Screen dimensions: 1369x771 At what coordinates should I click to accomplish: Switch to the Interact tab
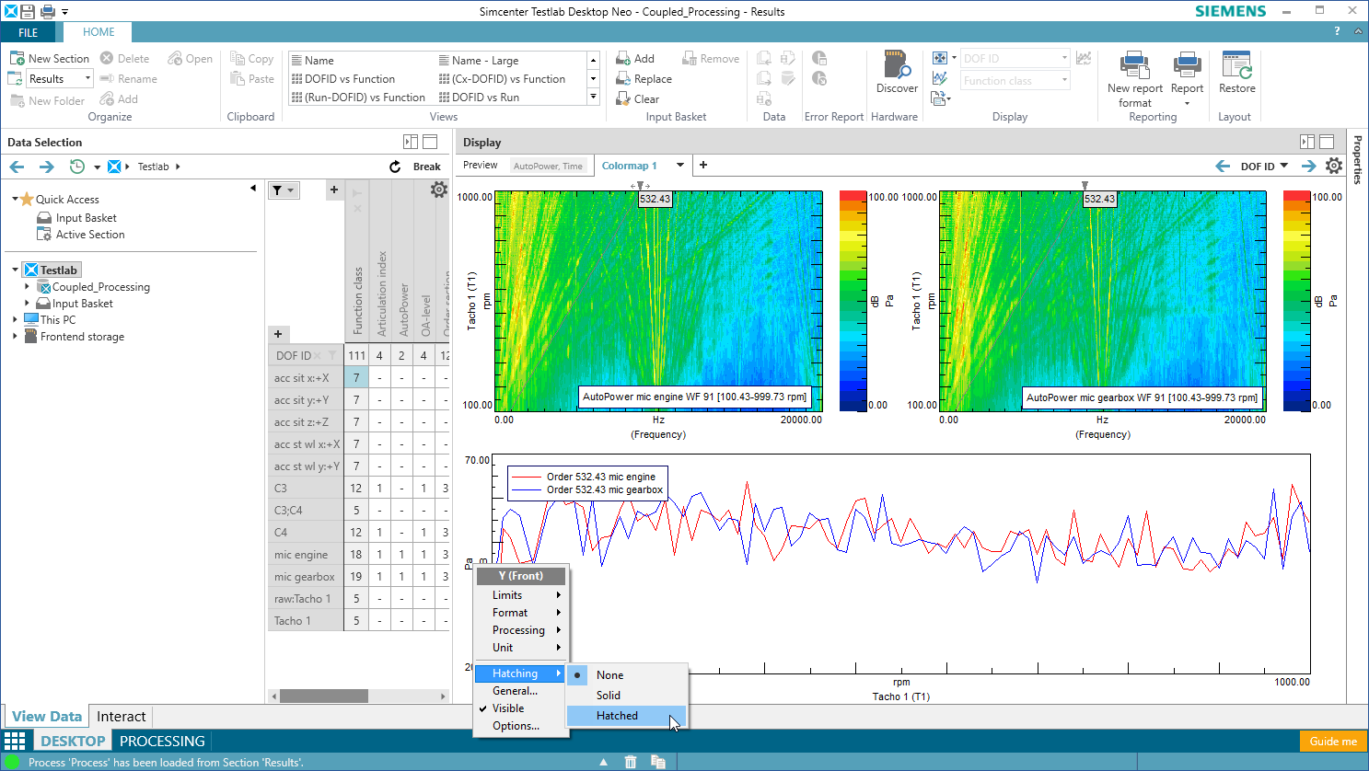pos(122,717)
